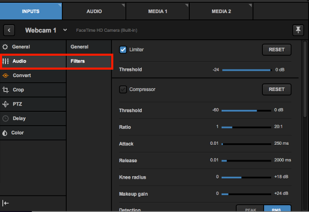Select PEAK detection mode
Viewport: 309px width, 212px height.
click(x=250, y=209)
